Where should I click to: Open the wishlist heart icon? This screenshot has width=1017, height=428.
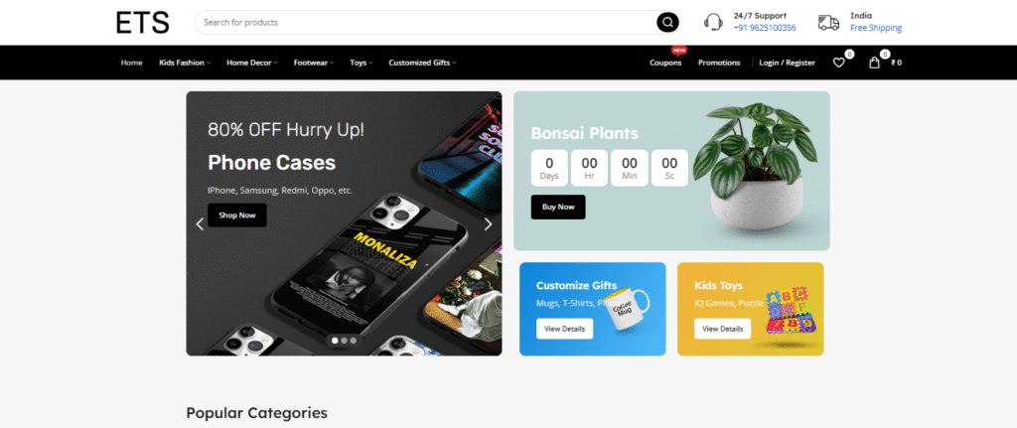(x=838, y=63)
